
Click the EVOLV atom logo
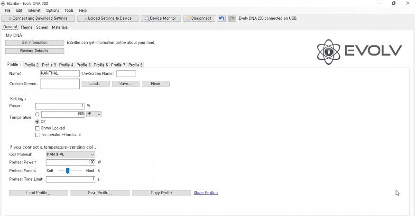(x=329, y=52)
